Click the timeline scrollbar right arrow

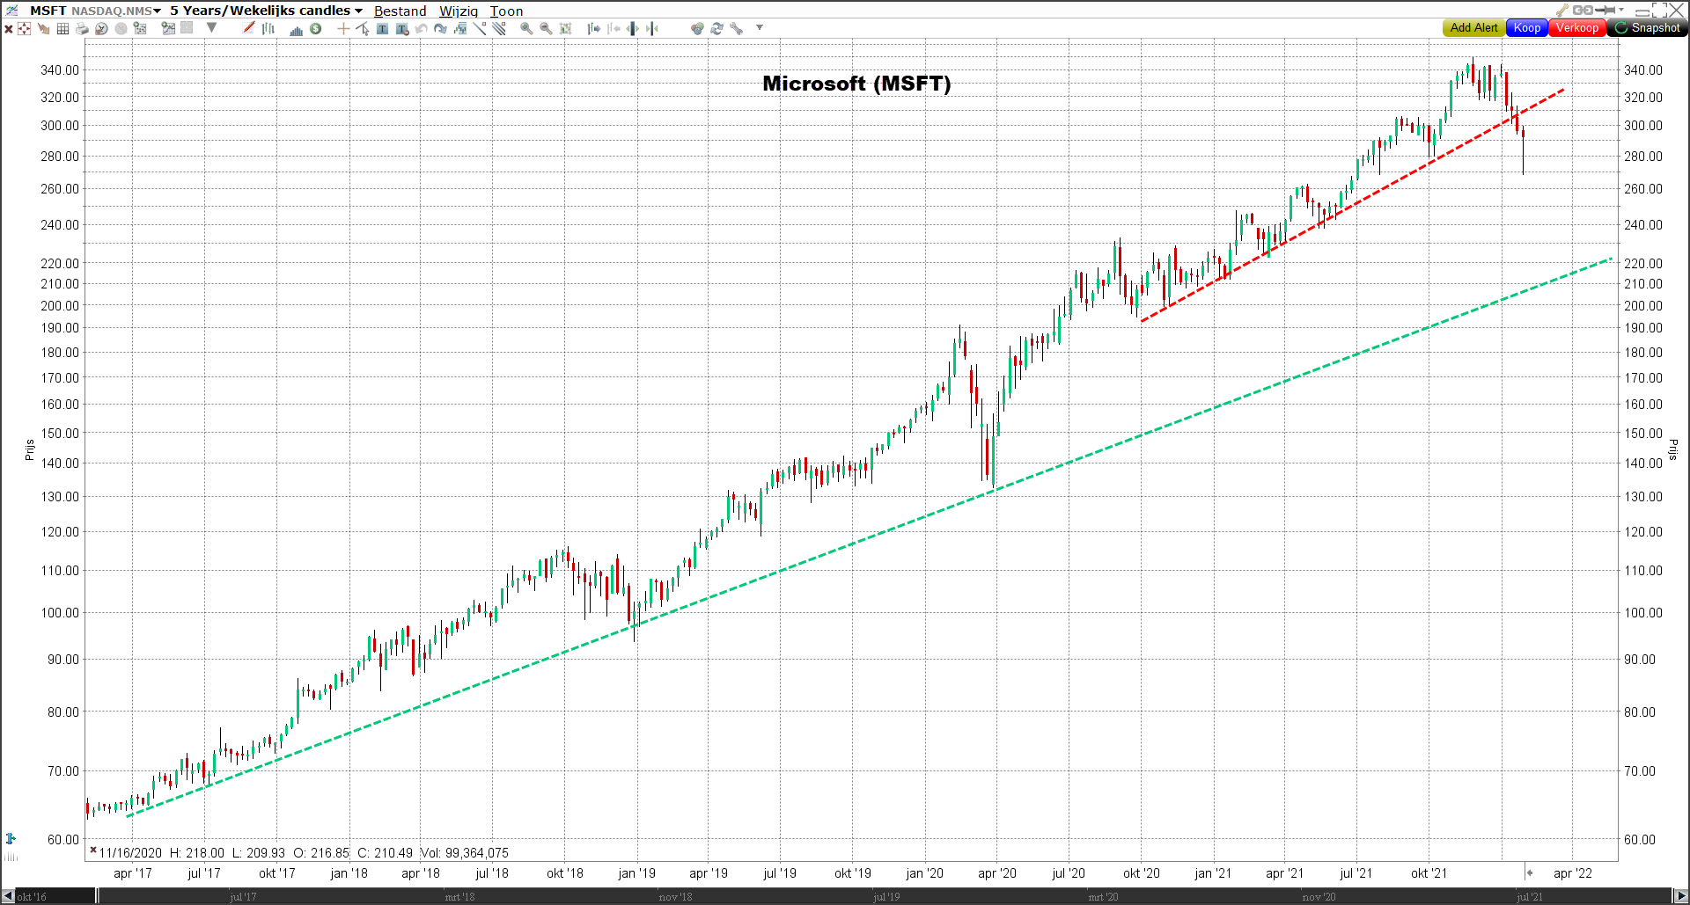pyautogui.click(x=1681, y=896)
